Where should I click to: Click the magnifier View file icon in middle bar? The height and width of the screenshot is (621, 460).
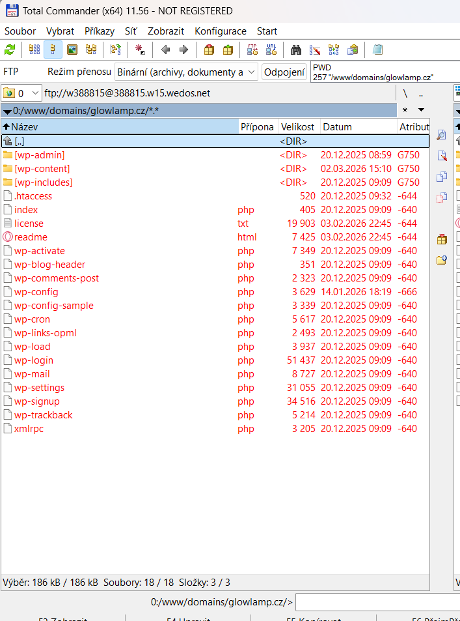[442, 135]
